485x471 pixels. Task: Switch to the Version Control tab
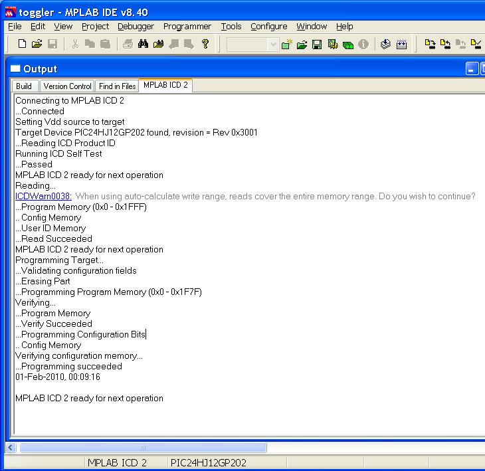(x=67, y=86)
